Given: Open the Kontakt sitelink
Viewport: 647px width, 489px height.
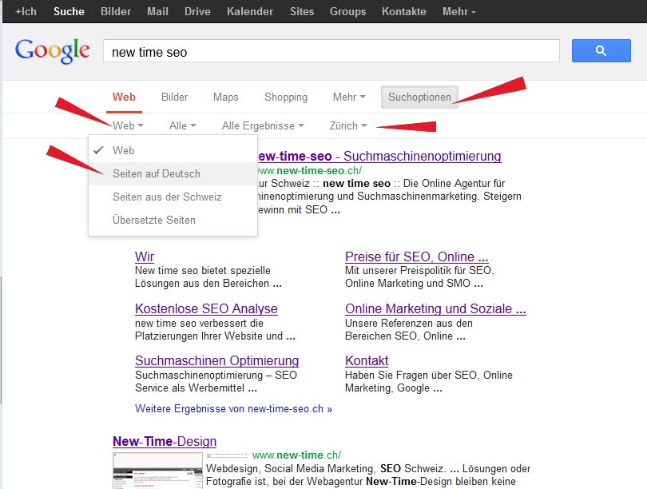Looking at the screenshot, I should 367,360.
